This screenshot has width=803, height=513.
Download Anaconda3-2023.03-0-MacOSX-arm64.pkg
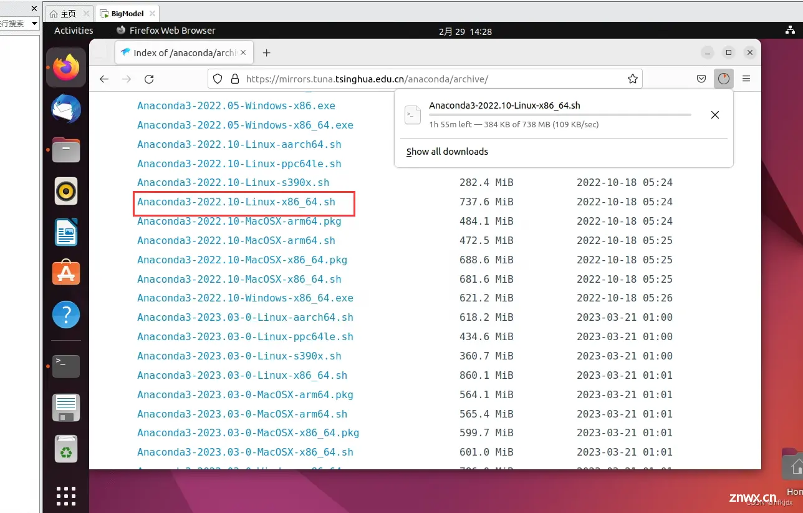[245, 395]
